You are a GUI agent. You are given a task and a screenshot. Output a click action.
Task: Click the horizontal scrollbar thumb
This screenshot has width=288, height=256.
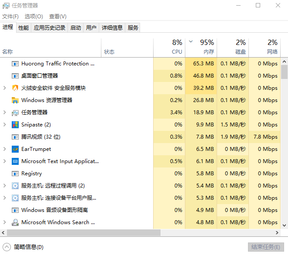tap(84, 233)
